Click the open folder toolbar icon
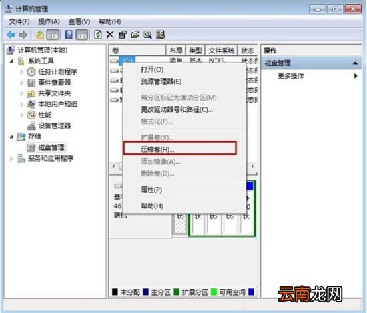 click(135, 35)
